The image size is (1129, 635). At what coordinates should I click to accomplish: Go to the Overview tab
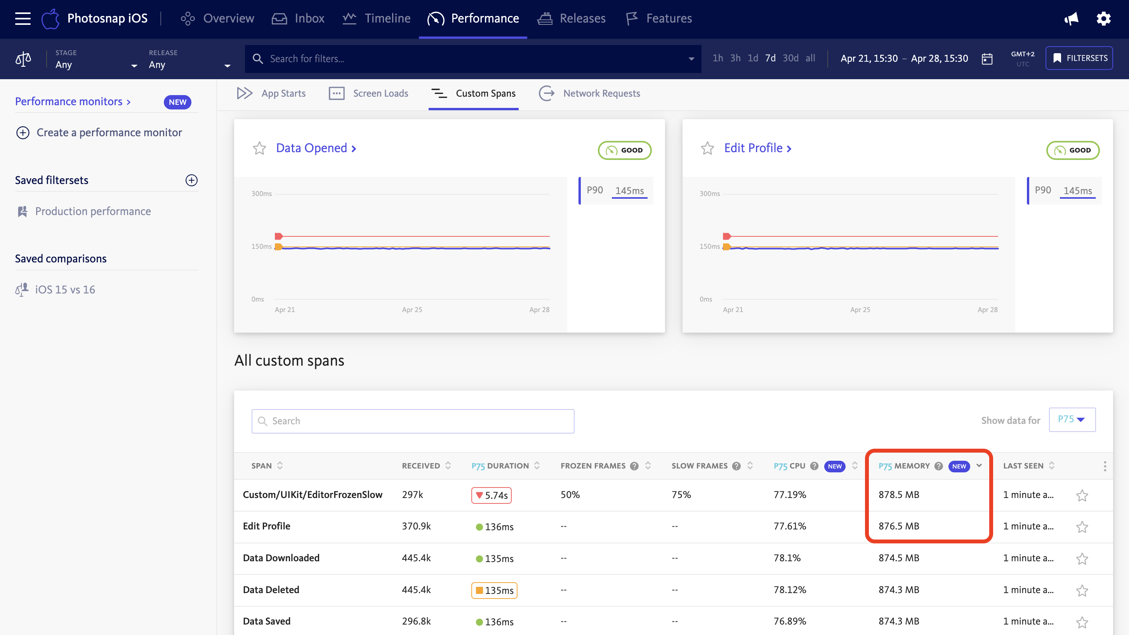tap(217, 18)
